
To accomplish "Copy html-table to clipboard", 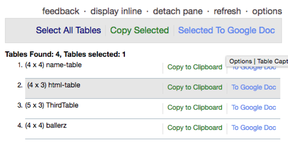I will tap(195, 87).
